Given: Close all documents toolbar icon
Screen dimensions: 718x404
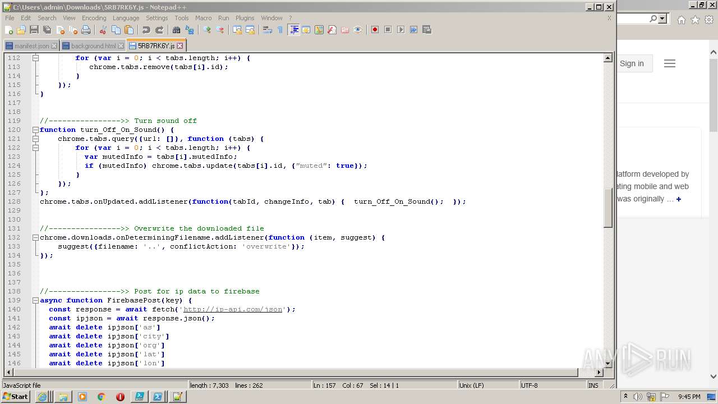Looking at the screenshot, I should pyautogui.click(x=73, y=30).
